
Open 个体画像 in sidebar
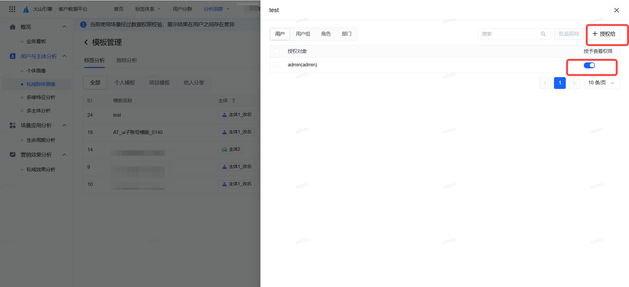tap(36, 71)
